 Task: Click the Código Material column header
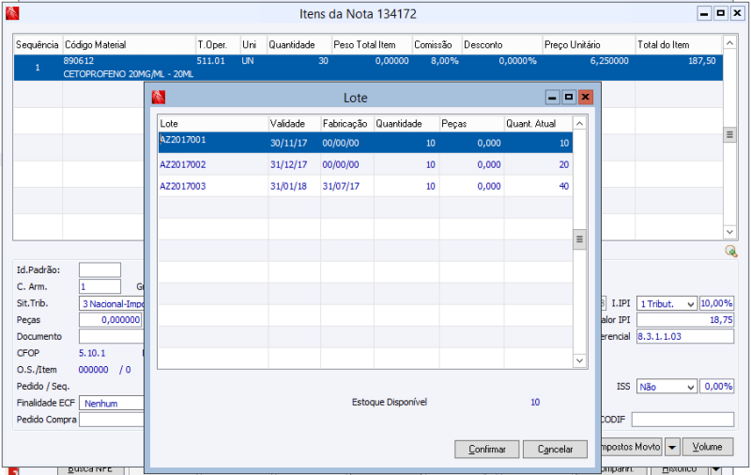click(129, 44)
